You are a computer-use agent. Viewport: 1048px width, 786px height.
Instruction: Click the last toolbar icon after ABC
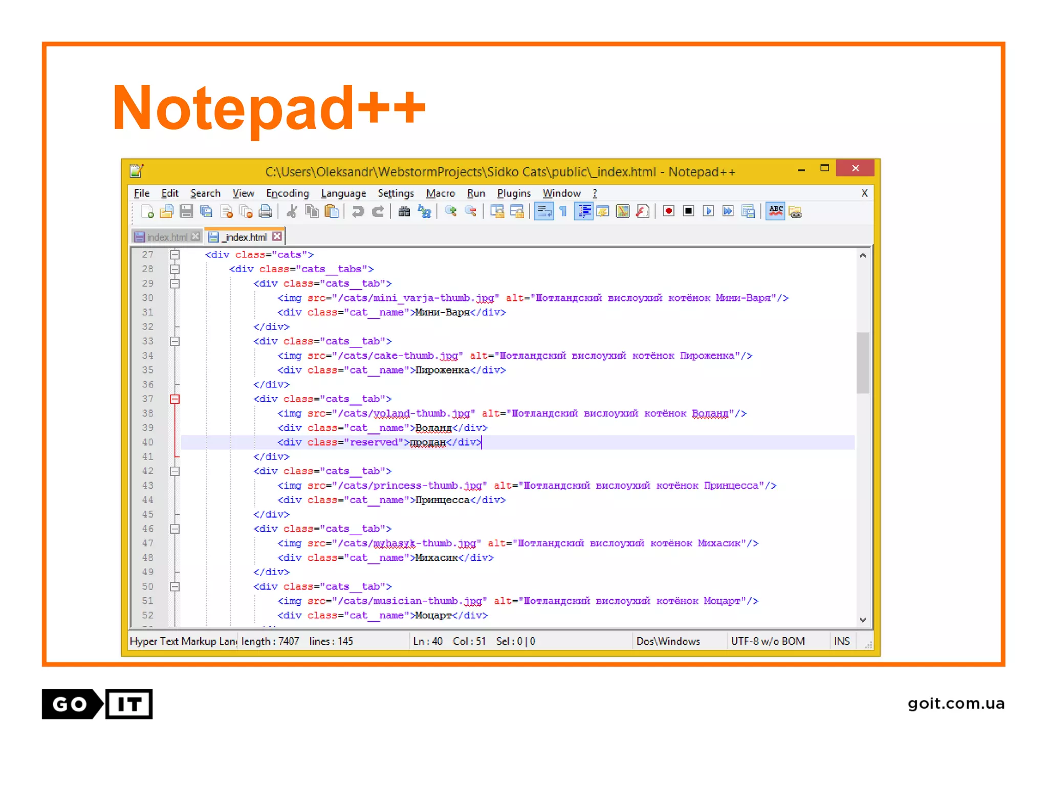click(795, 211)
